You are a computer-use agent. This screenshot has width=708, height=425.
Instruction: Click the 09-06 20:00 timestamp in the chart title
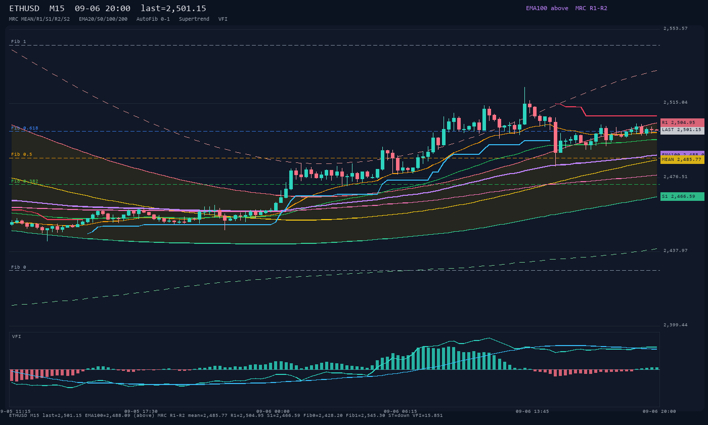pyautogui.click(x=102, y=8)
